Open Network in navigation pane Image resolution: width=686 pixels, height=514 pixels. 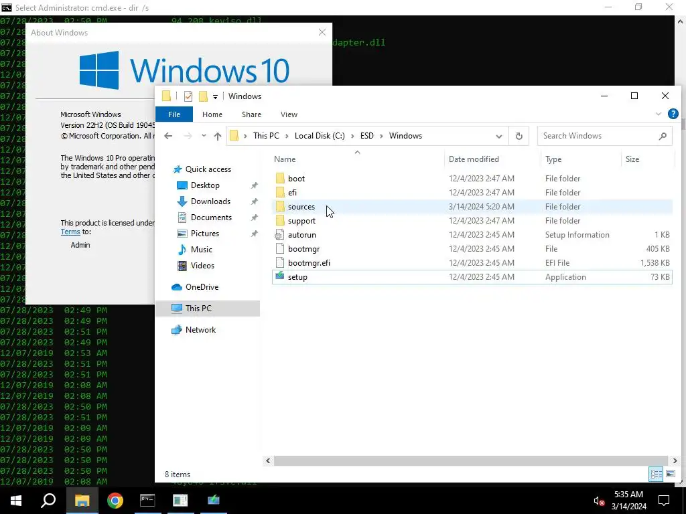200,330
